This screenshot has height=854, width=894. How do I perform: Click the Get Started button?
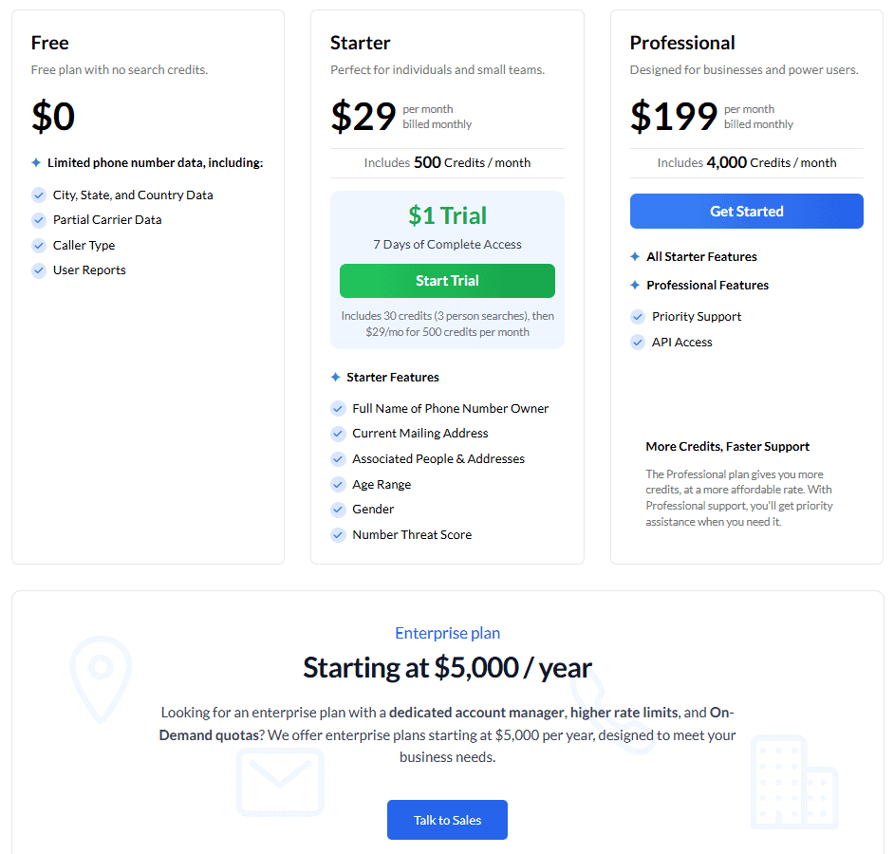point(747,211)
